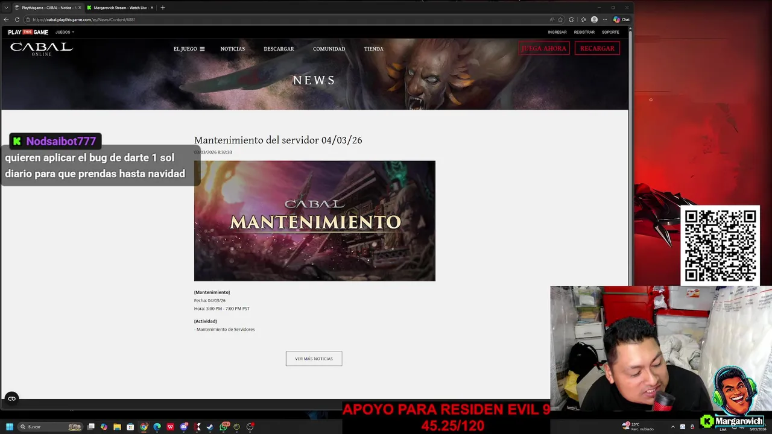Click the RECARGAR button
Image resolution: width=772 pixels, height=434 pixels.
pos(597,48)
